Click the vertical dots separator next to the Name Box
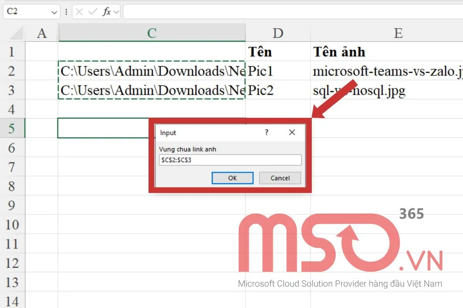Image resolution: width=463 pixels, height=308 pixels. click(x=66, y=12)
